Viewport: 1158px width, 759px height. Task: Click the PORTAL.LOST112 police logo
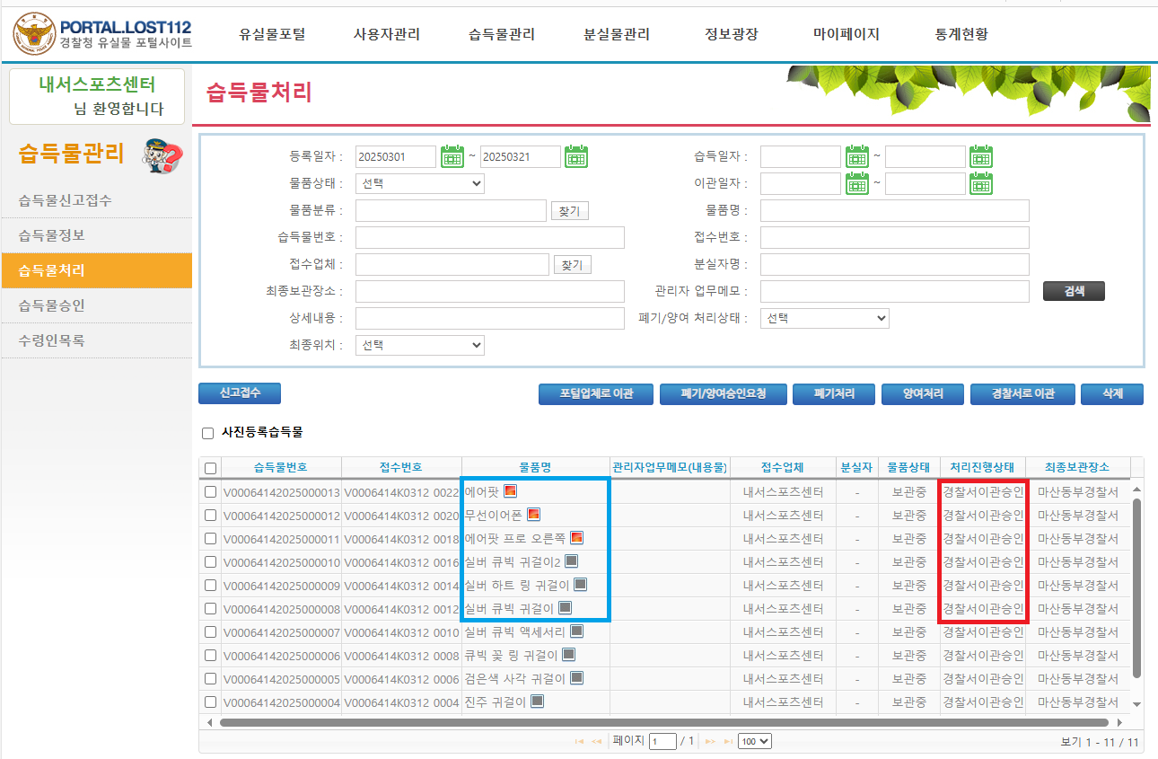coord(34,33)
